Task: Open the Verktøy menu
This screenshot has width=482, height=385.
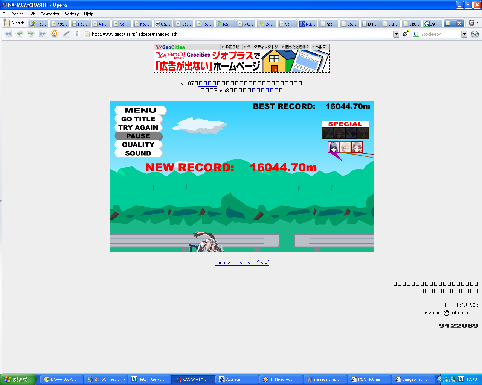Action: point(72,14)
